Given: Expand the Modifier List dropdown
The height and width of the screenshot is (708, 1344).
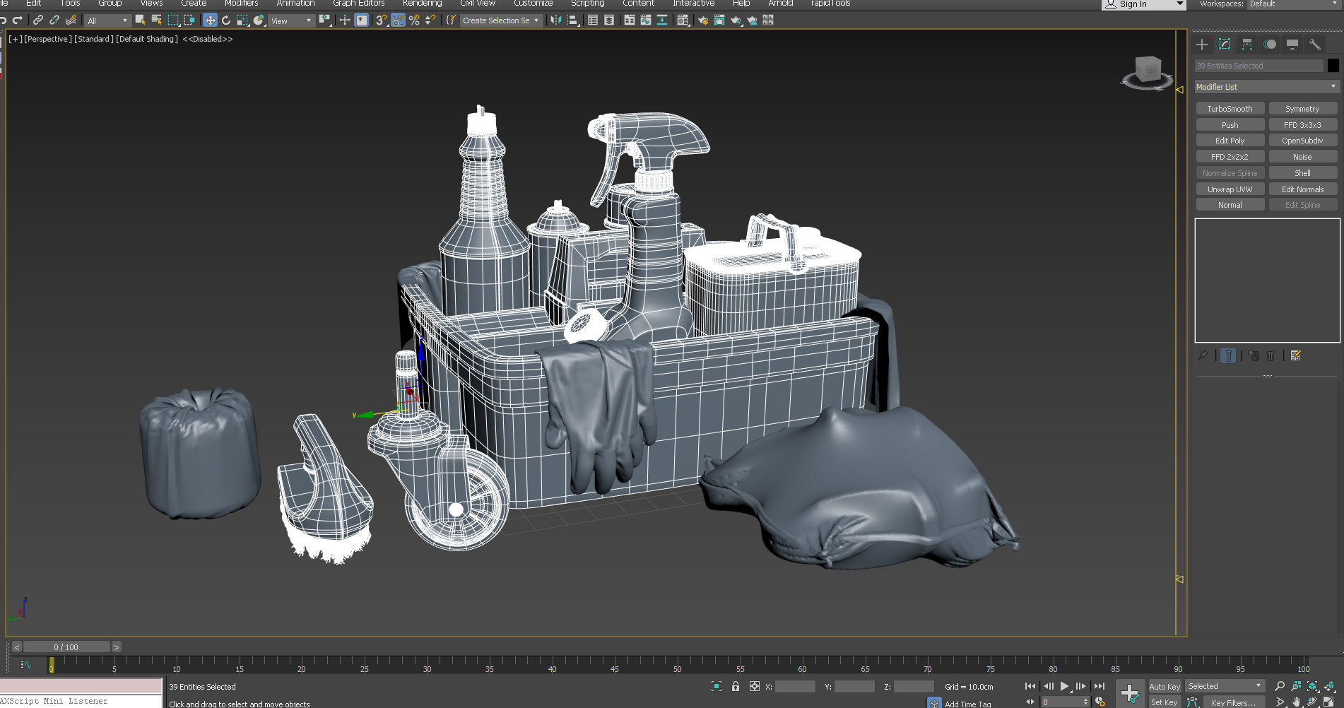Looking at the screenshot, I should click(1266, 87).
